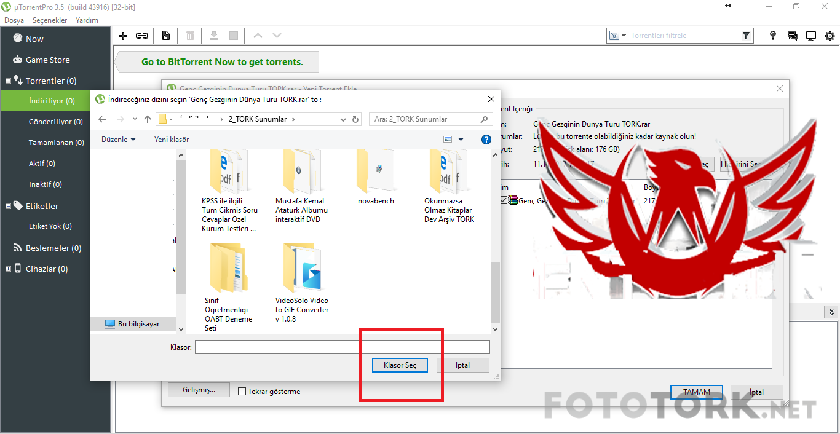Select the novabench folder
The image size is (840, 434).
(x=376, y=178)
